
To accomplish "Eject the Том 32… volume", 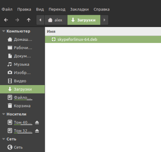I will click(37, 131).
